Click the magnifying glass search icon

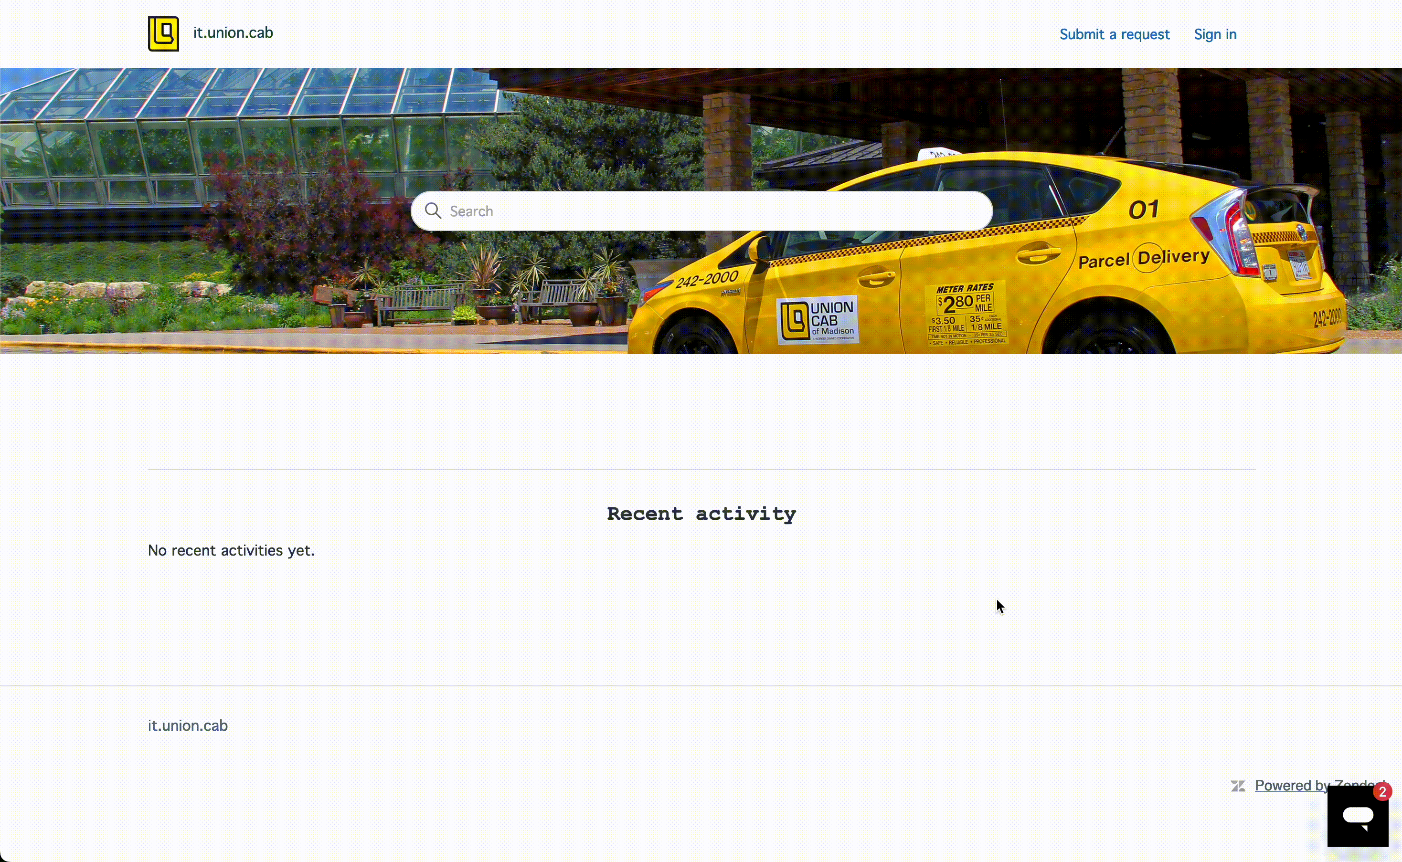433,211
